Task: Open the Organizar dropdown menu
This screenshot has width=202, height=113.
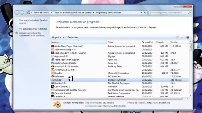Action: pos(58,37)
